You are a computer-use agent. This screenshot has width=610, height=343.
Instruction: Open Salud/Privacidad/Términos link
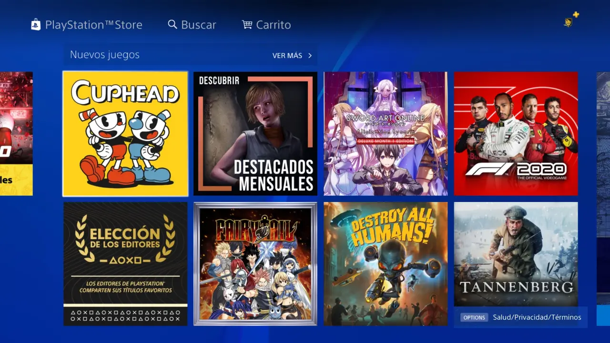click(537, 317)
